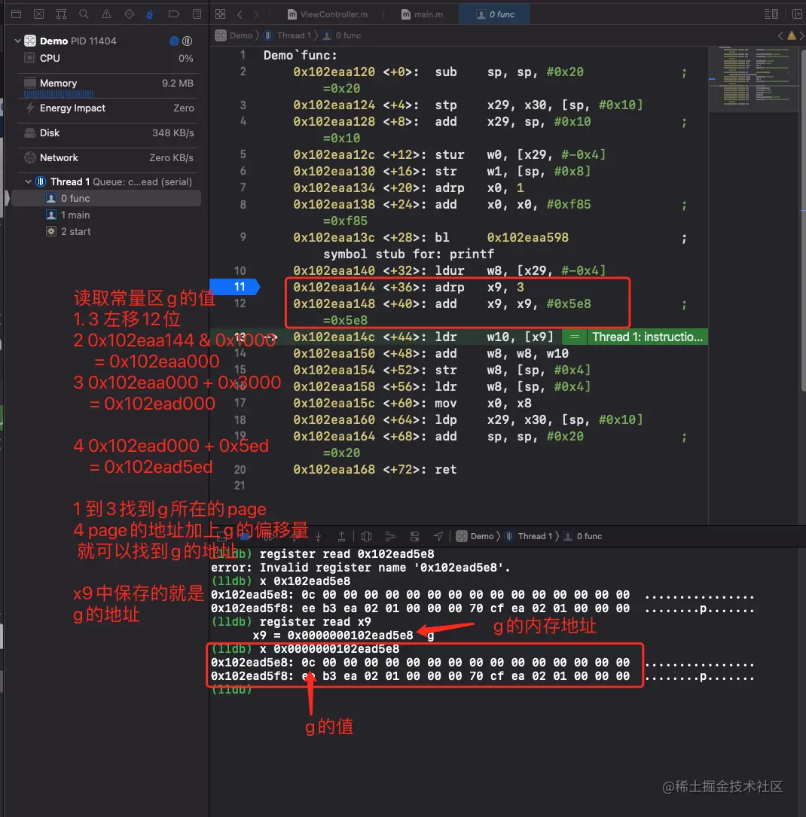Open the Test navigator diamond icon
Image resolution: width=806 pixels, height=817 pixels.
(x=129, y=14)
